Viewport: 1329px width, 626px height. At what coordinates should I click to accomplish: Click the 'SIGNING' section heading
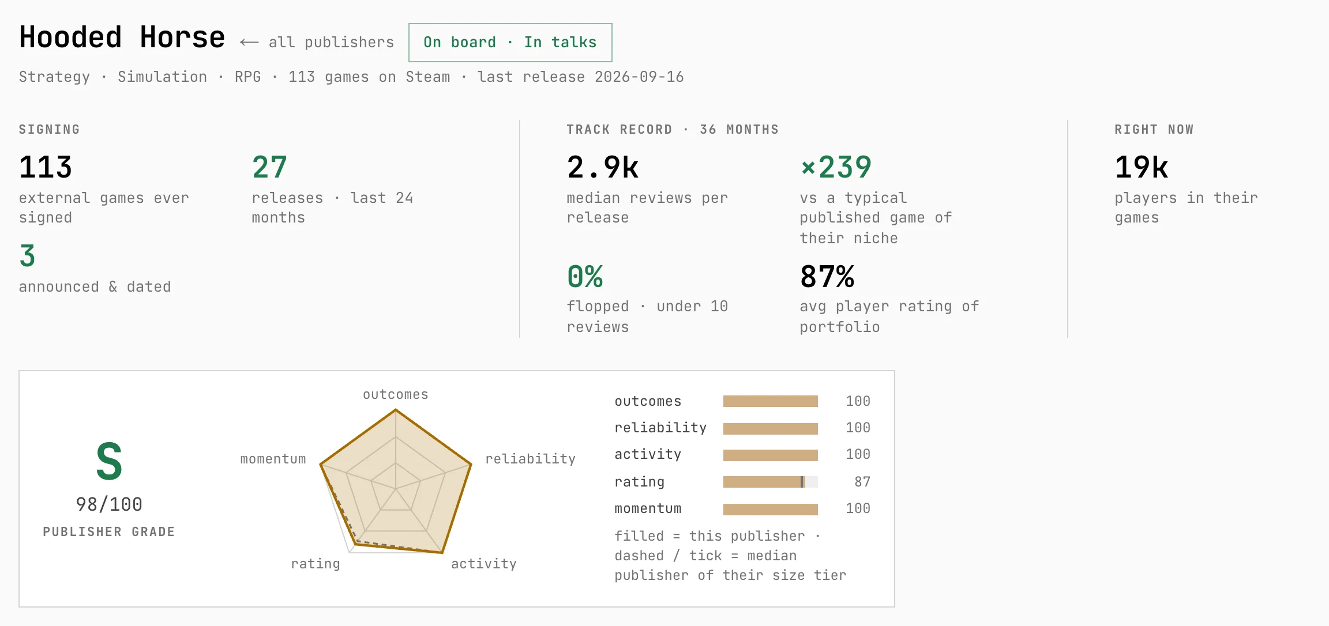[49, 129]
